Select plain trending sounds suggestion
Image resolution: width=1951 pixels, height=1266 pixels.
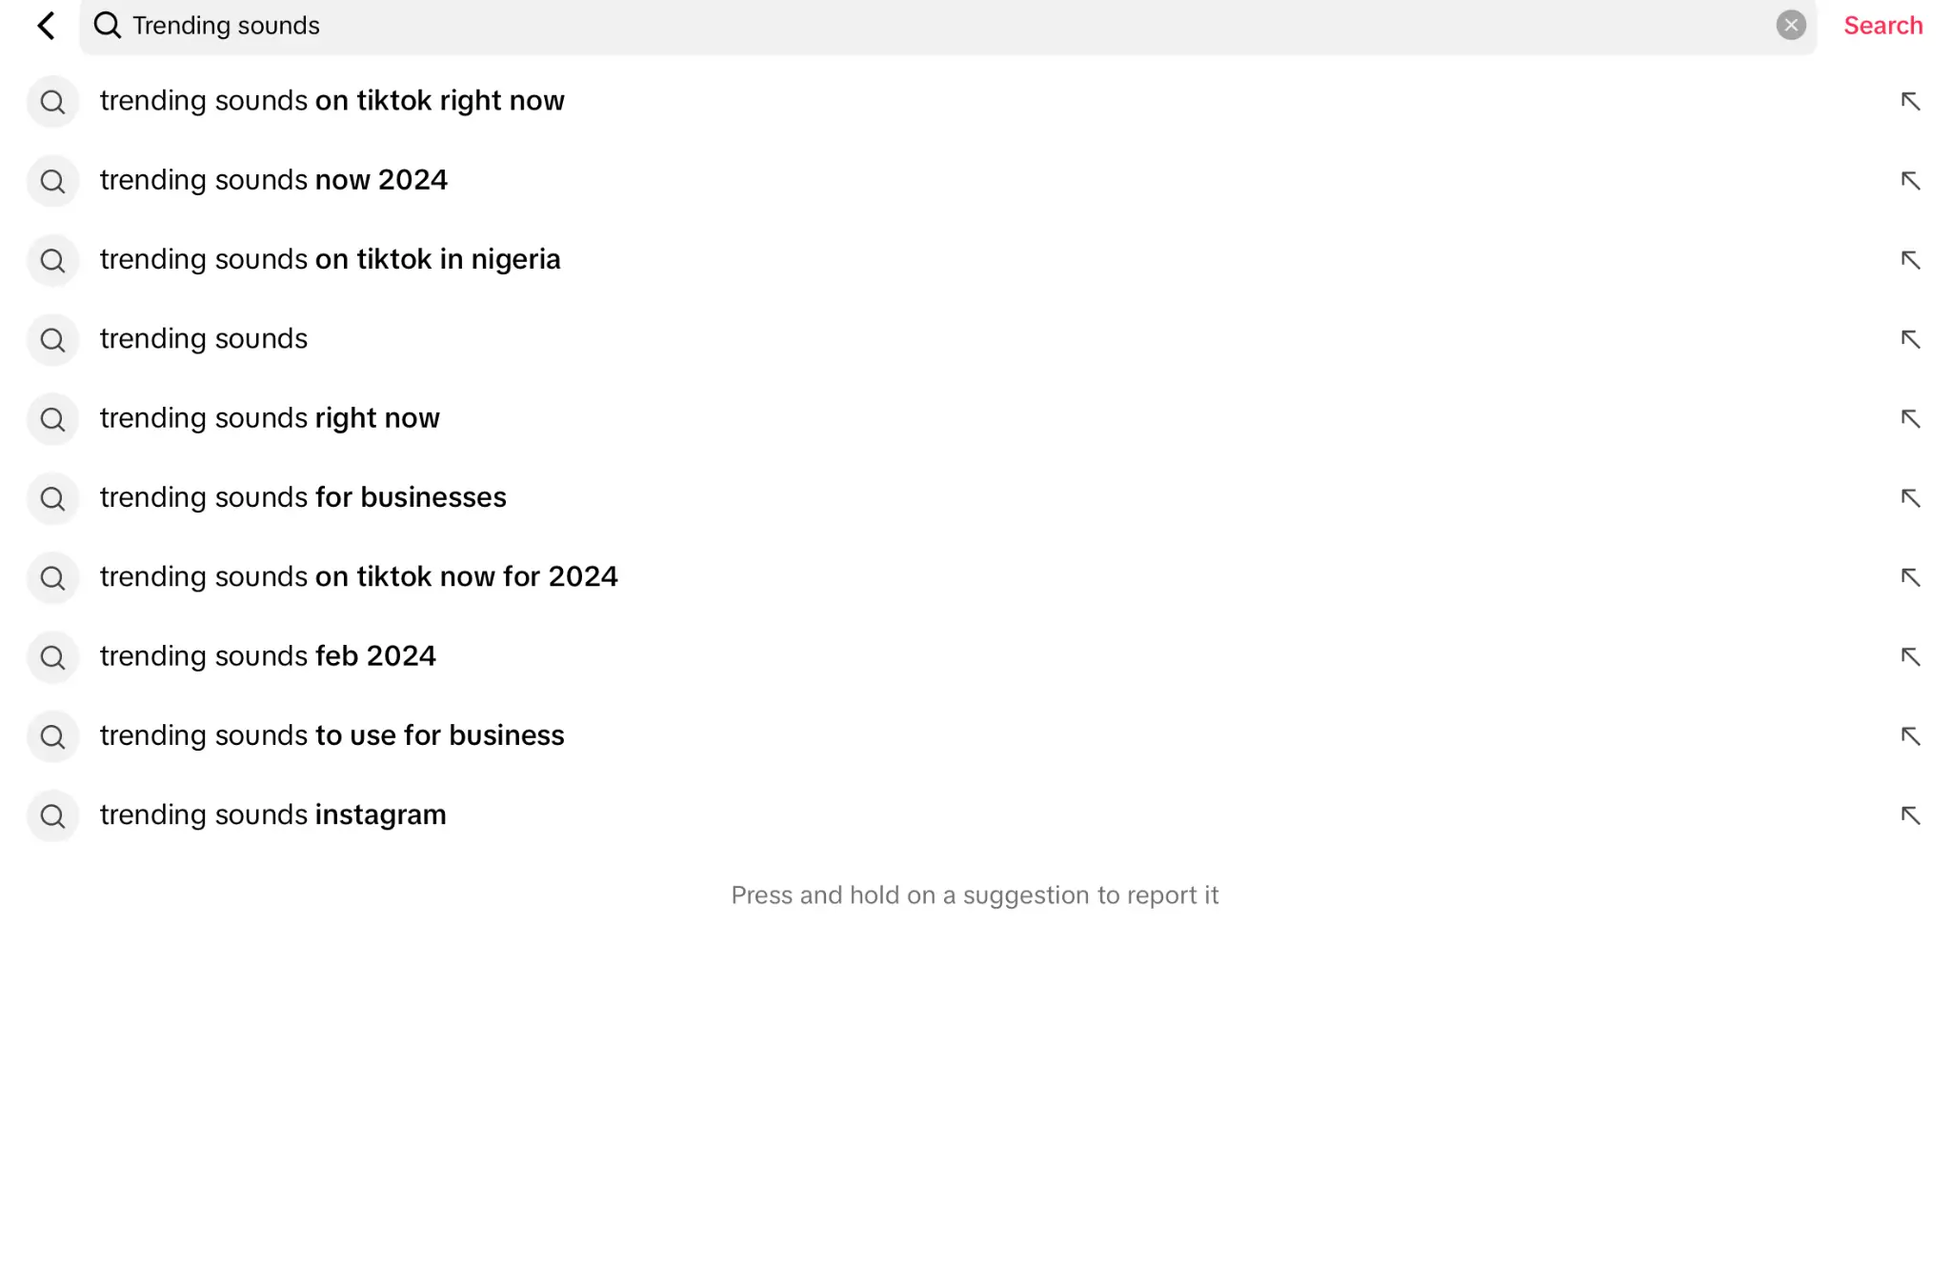203,338
